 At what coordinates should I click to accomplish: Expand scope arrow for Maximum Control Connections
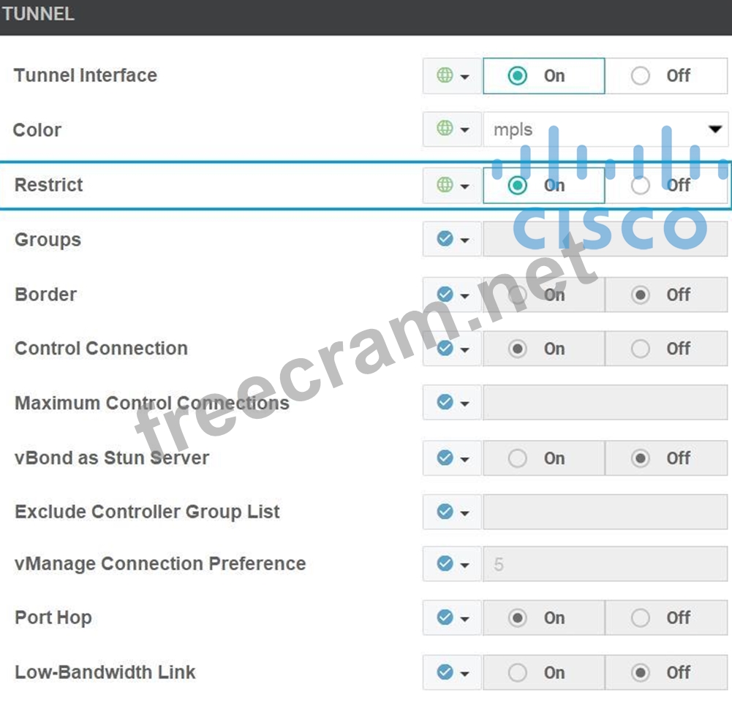[x=465, y=403]
